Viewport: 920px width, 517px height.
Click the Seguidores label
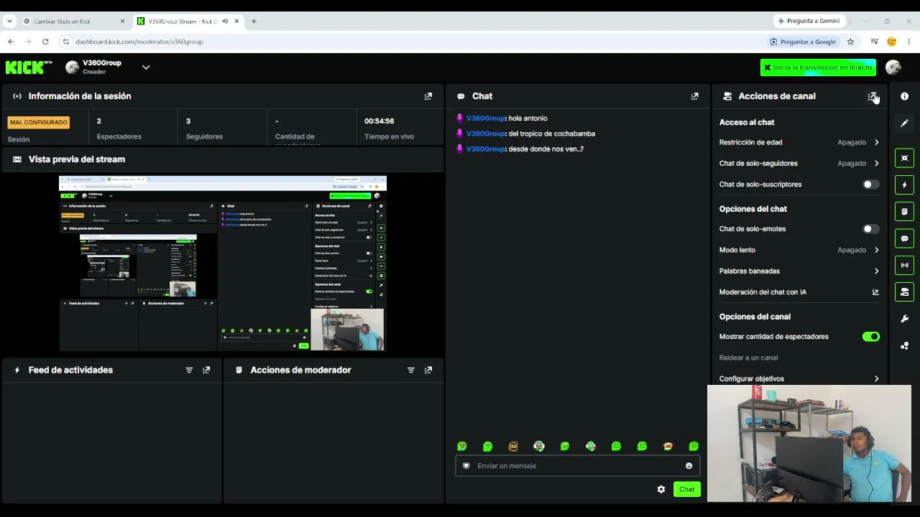click(204, 136)
